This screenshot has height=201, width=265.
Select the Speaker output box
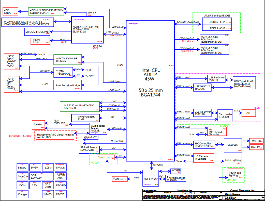pos(38,125)
